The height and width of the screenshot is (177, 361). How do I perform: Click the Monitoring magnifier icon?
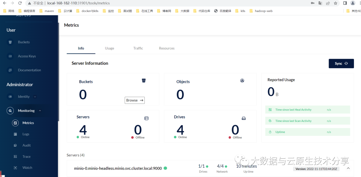pos(10,111)
